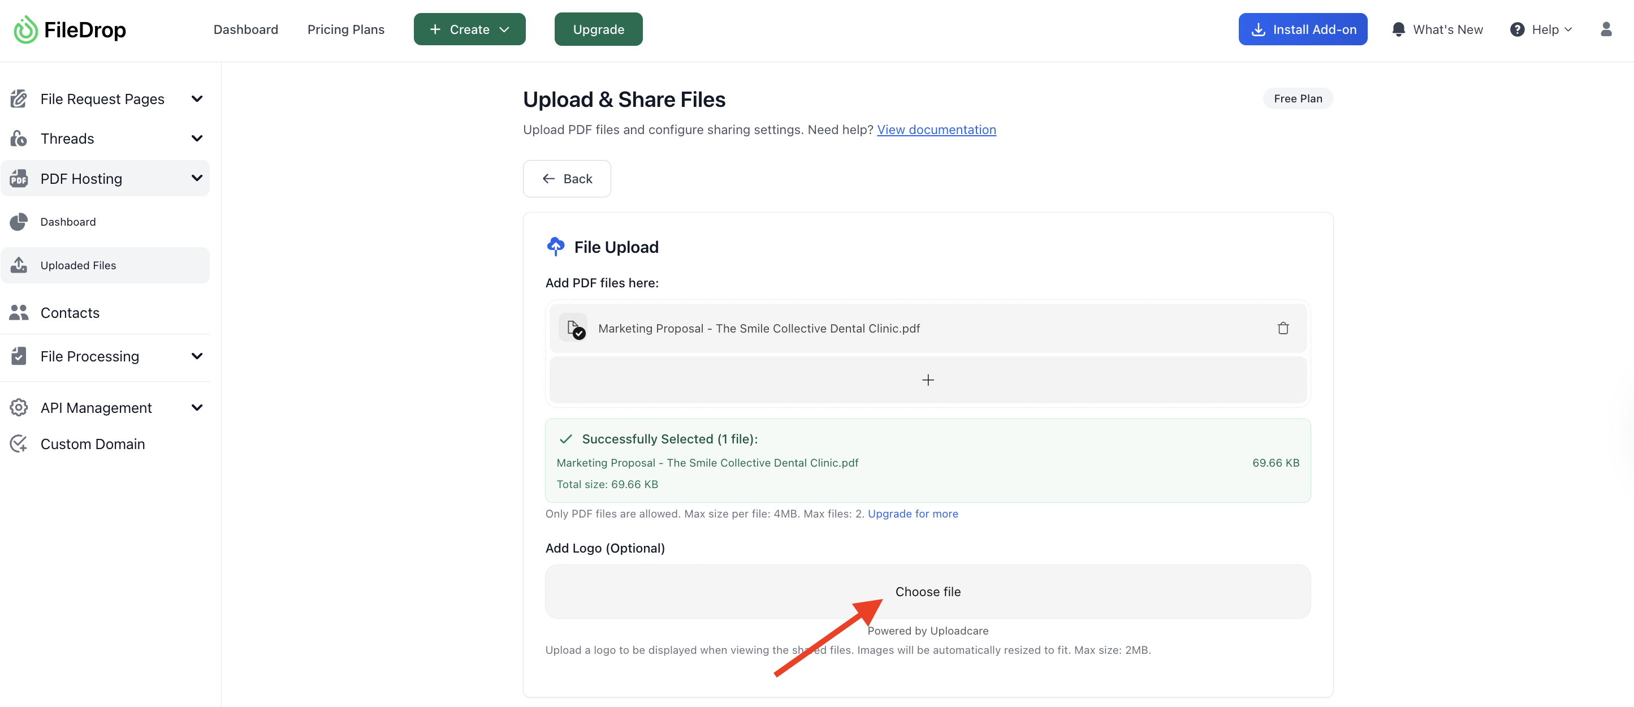Choose a logo file to upload
Screen dimensions: 1634x707
tap(927, 591)
